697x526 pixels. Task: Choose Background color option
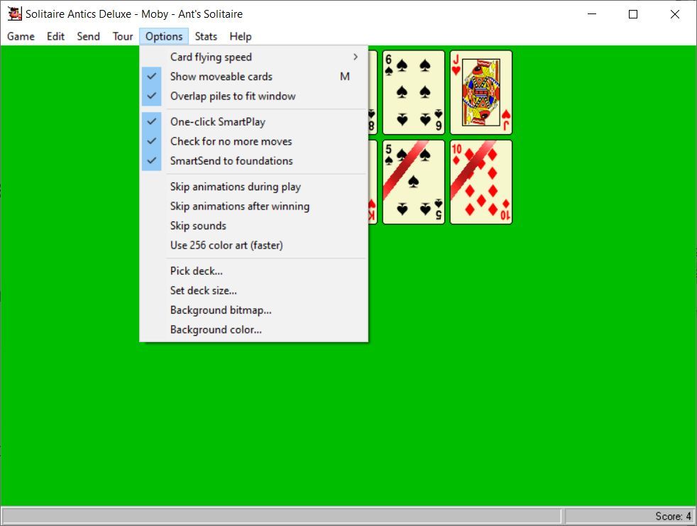(216, 330)
